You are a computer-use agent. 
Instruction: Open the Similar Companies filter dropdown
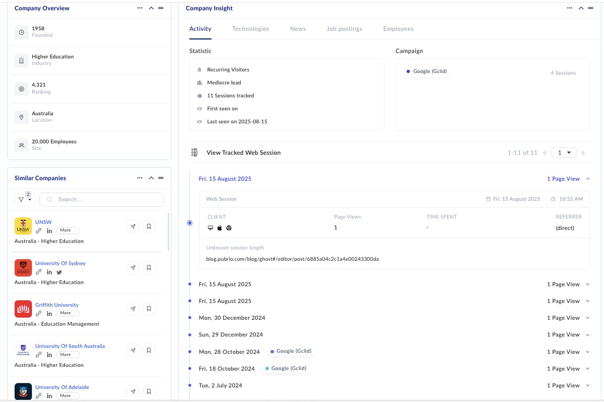[24, 200]
